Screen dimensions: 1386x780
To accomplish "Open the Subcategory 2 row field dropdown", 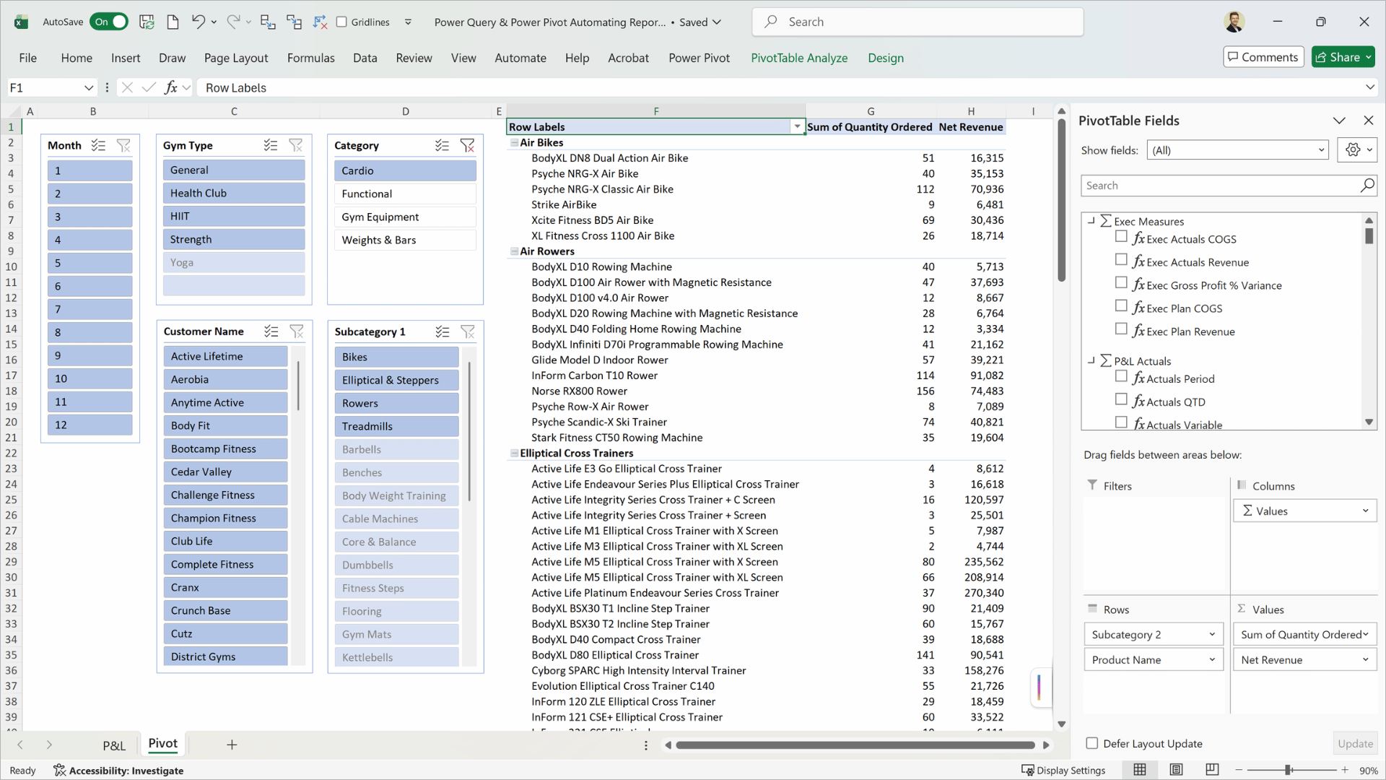I will tap(1213, 635).
